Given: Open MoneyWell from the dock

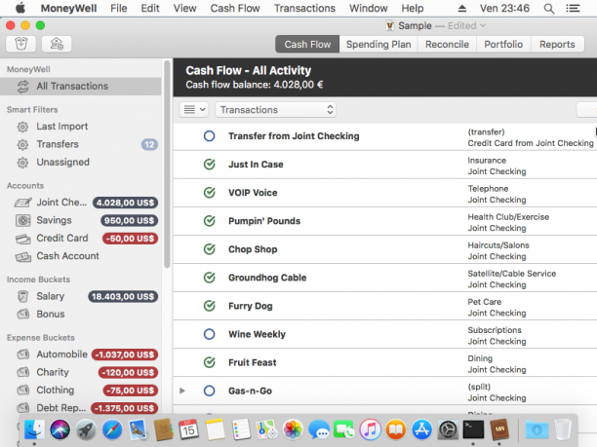Looking at the screenshot, I should coord(499,429).
